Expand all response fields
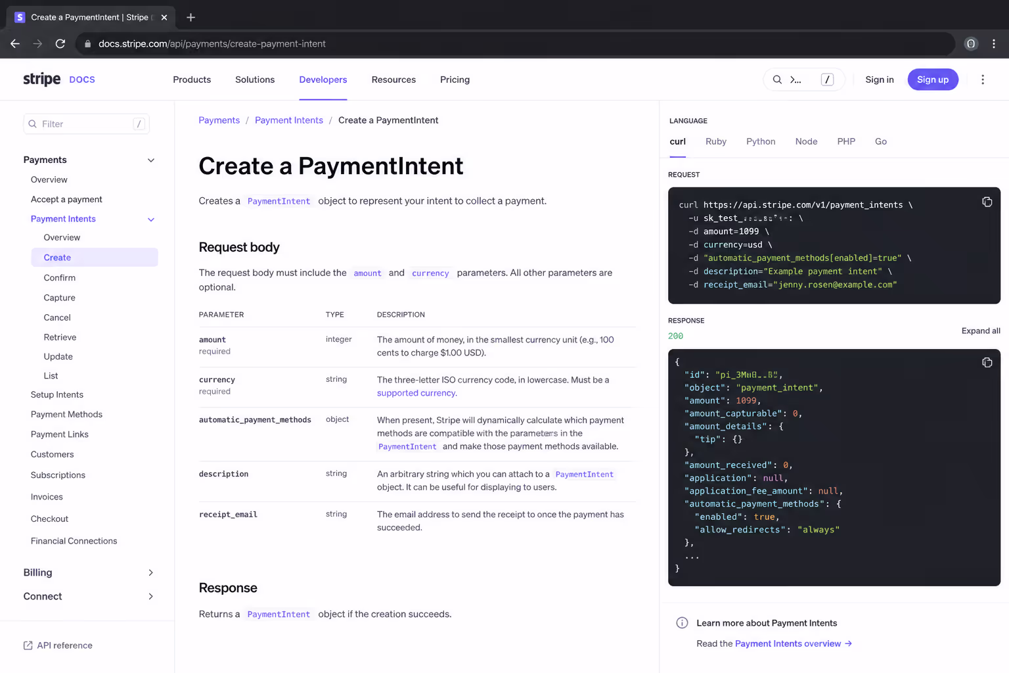Viewport: 1009px width, 673px height. (x=981, y=331)
